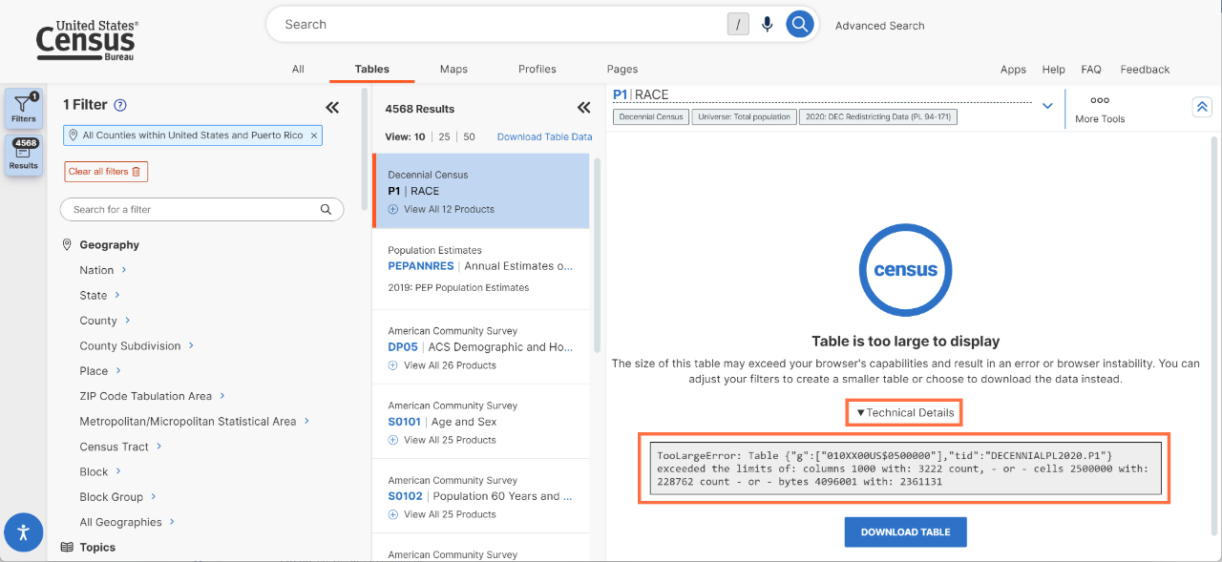Open the Feedback link

click(1145, 70)
